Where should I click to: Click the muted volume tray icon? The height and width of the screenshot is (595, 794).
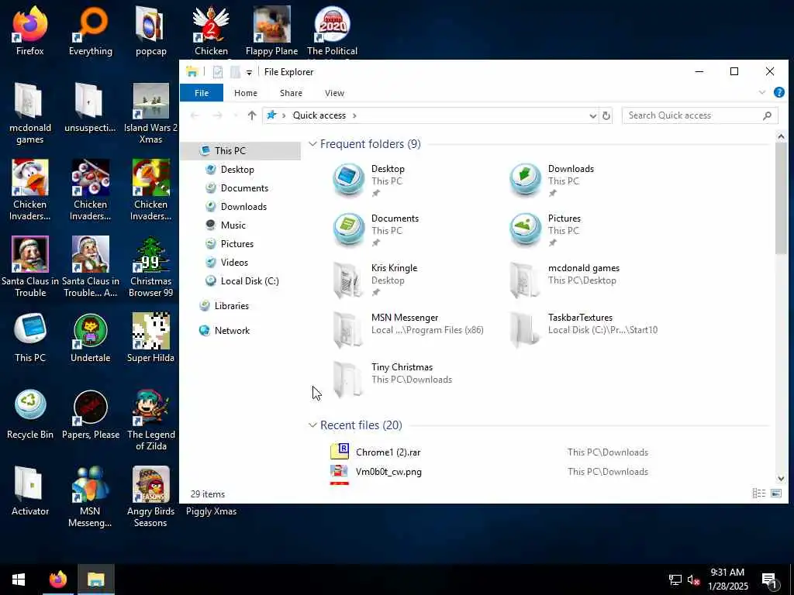693,580
